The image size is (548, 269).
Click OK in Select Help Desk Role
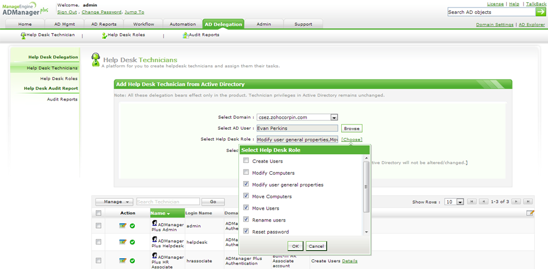tap(295, 246)
